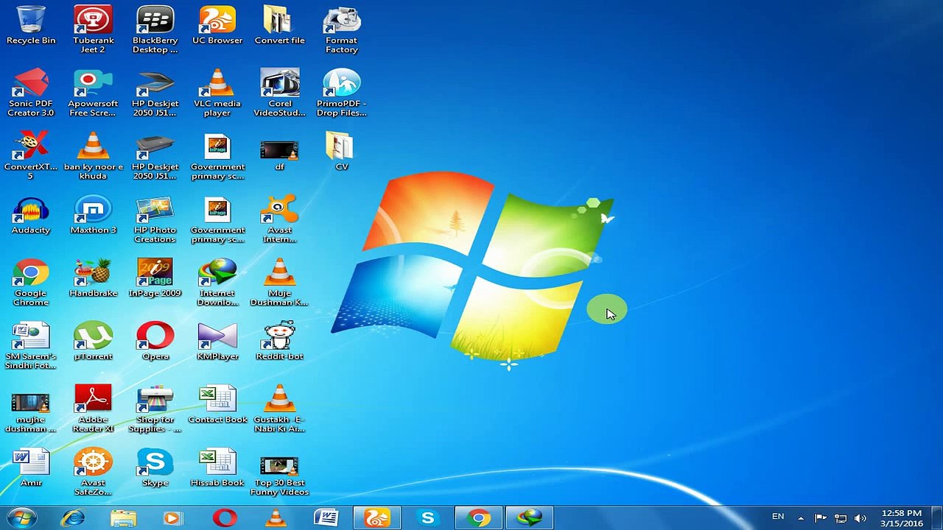Open the ConvertXT 5 shortcut

(x=31, y=156)
